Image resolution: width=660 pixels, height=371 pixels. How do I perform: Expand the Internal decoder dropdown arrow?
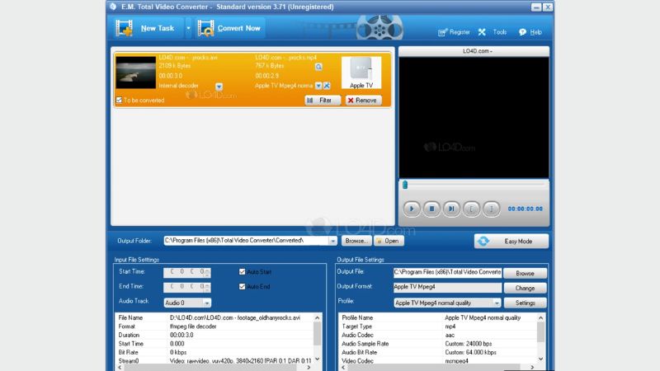219,87
